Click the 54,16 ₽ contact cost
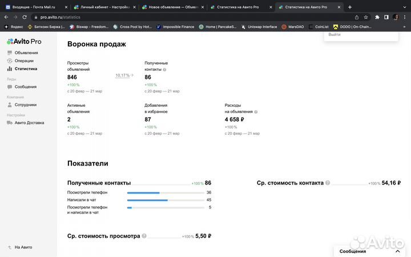Screen dimensions: 411x257 (x=392, y=183)
